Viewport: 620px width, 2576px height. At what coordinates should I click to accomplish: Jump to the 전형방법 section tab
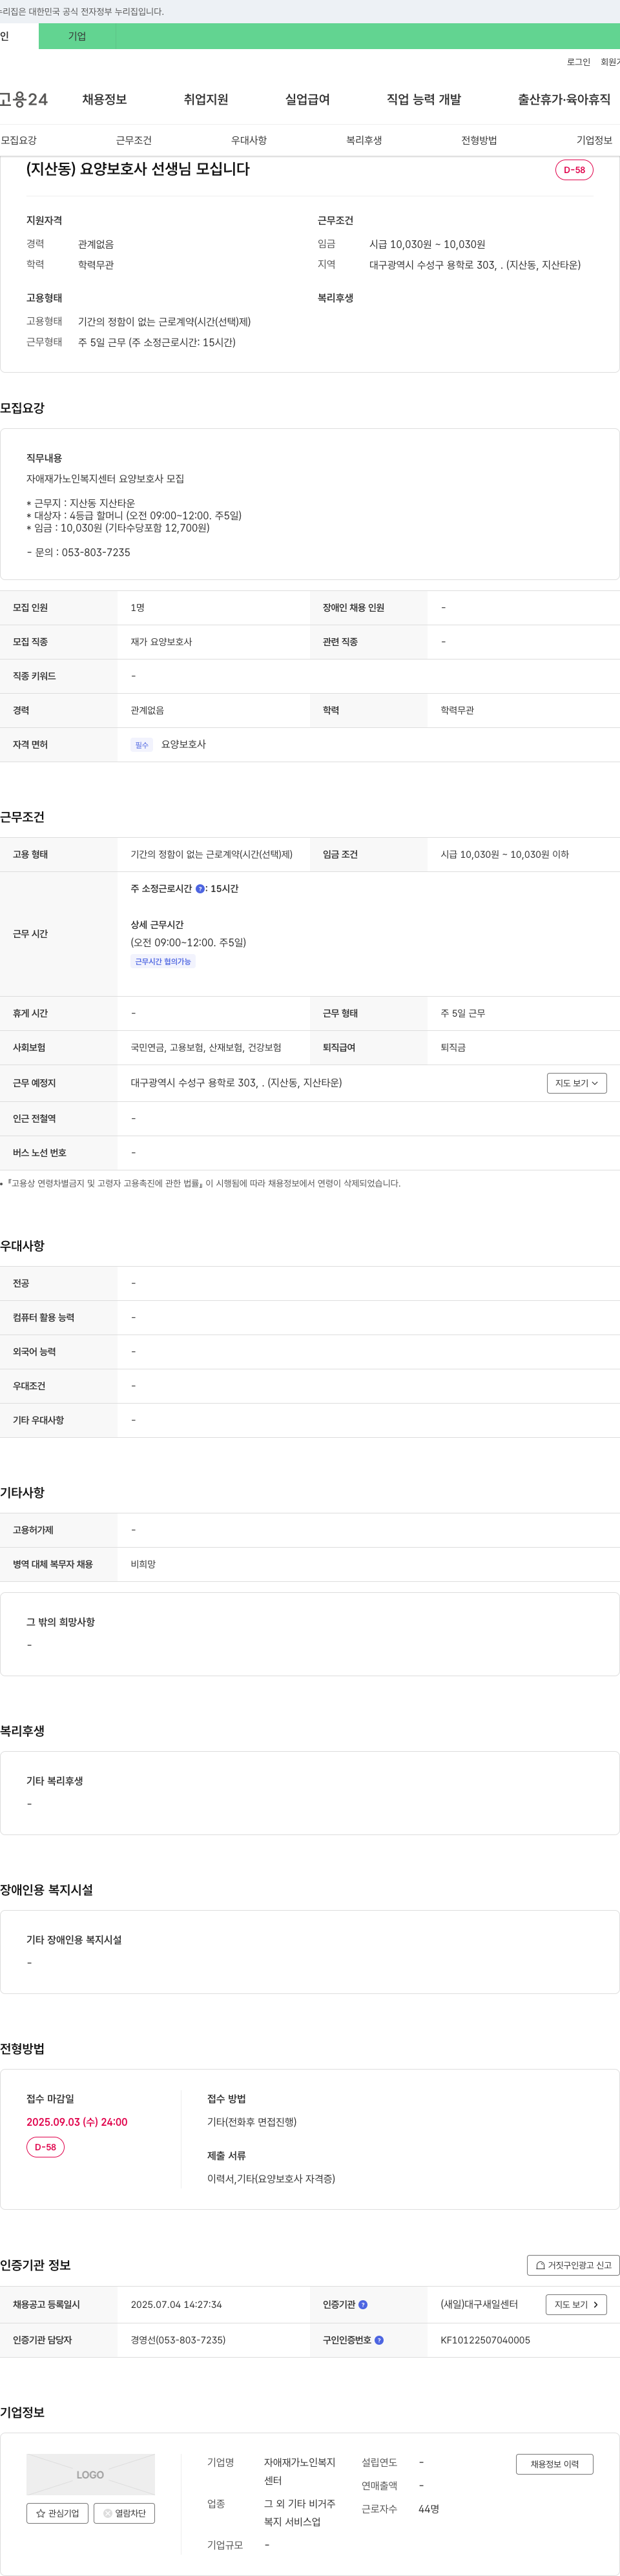coord(479,140)
